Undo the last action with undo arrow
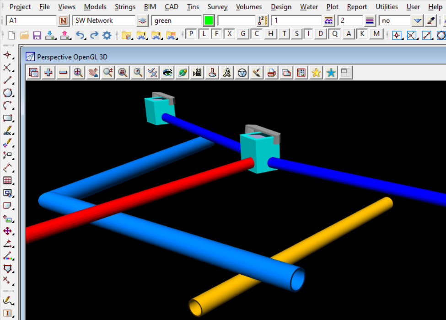The image size is (446, 320). [80, 35]
